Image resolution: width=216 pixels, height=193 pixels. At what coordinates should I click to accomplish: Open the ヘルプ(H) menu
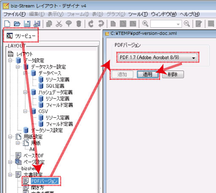(x=190, y=14)
